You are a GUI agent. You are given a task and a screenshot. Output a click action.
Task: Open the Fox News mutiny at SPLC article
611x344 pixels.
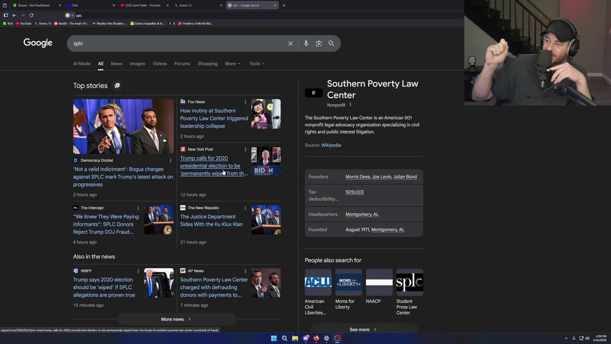click(x=214, y=118)
